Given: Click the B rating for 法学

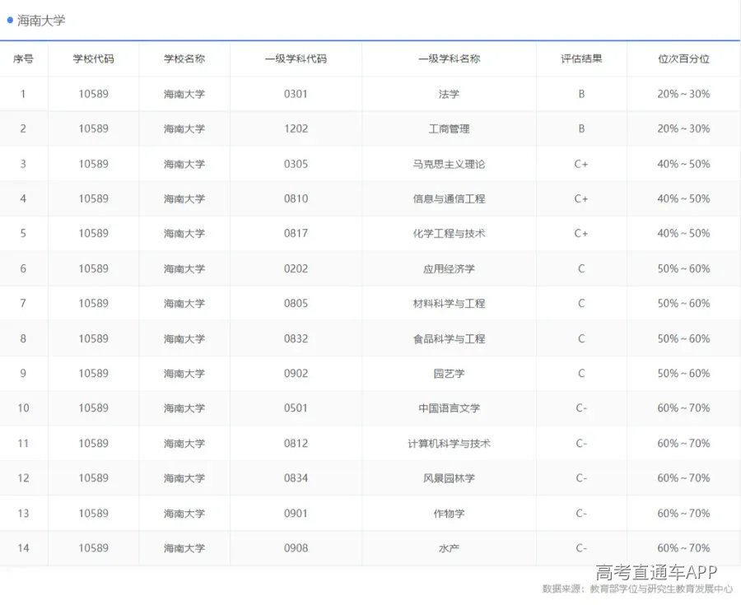Looking at the screenshot, I should [x=581, y=94].
